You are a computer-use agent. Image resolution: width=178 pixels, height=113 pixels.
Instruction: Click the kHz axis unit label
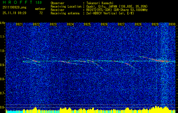[3, 23]
